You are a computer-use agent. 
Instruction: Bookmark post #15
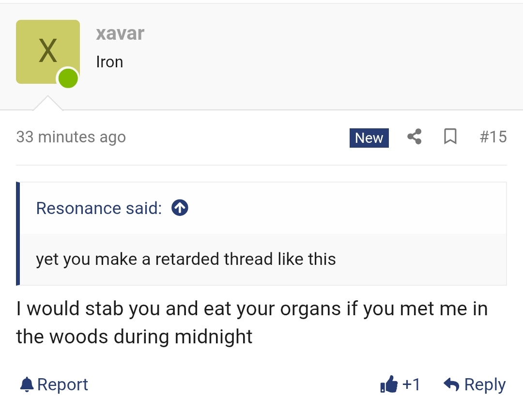(450, 137)
